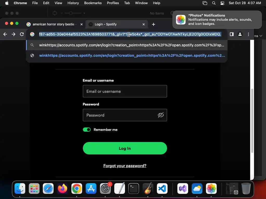Click the date and time in menu bar
This screenshot has height=199, width=266.
[x=245, y=3]
